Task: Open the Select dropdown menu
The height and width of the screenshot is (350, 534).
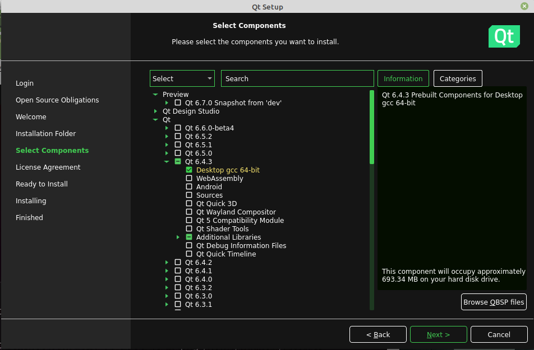Action: pos(182,79)
